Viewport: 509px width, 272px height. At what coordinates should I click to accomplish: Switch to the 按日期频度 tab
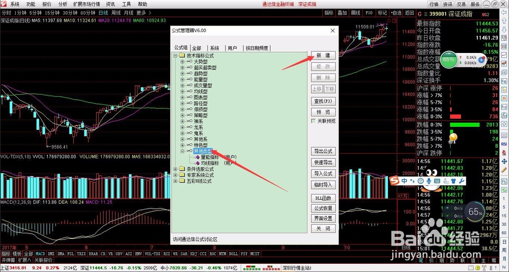click(x=257, y=48)
